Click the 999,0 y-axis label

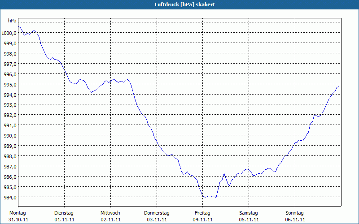tap(10, 43)
